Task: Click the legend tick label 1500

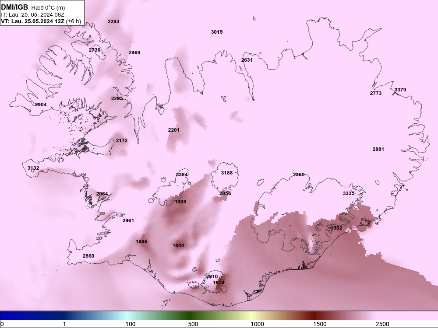Action: coord(320,324)
